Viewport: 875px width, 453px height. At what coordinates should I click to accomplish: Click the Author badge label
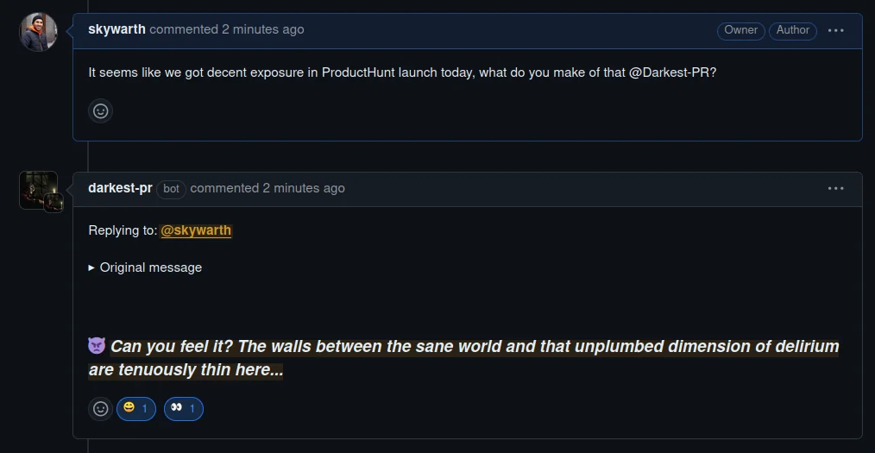792,30
